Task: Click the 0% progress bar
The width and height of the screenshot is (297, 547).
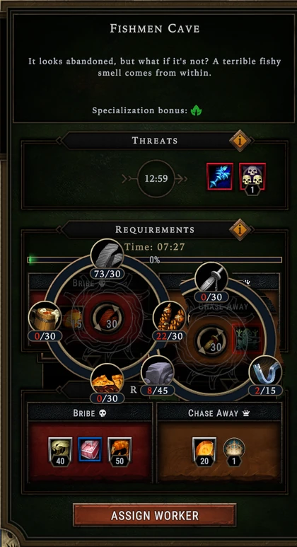Action: click(x=154, y=260)
